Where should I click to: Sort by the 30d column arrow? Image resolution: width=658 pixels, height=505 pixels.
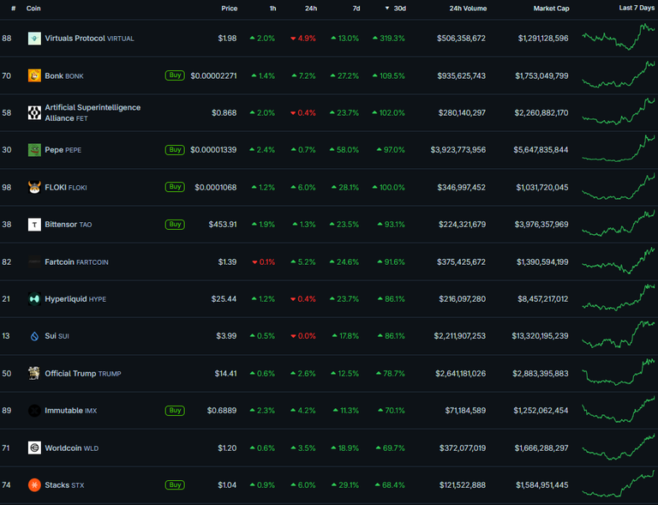387,9
